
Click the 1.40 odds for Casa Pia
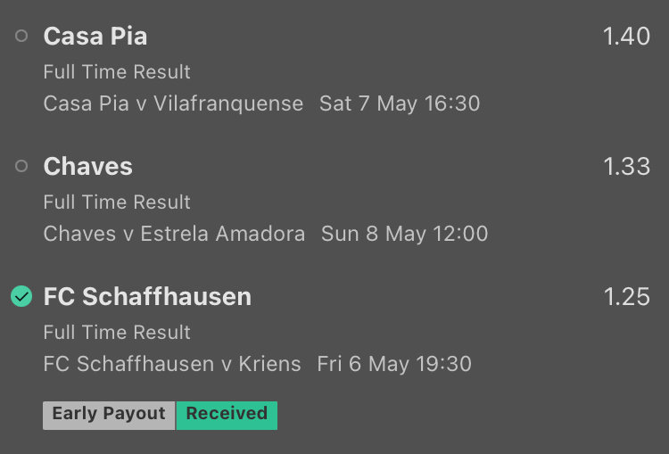pyautogui.click(x=626, y=37)
